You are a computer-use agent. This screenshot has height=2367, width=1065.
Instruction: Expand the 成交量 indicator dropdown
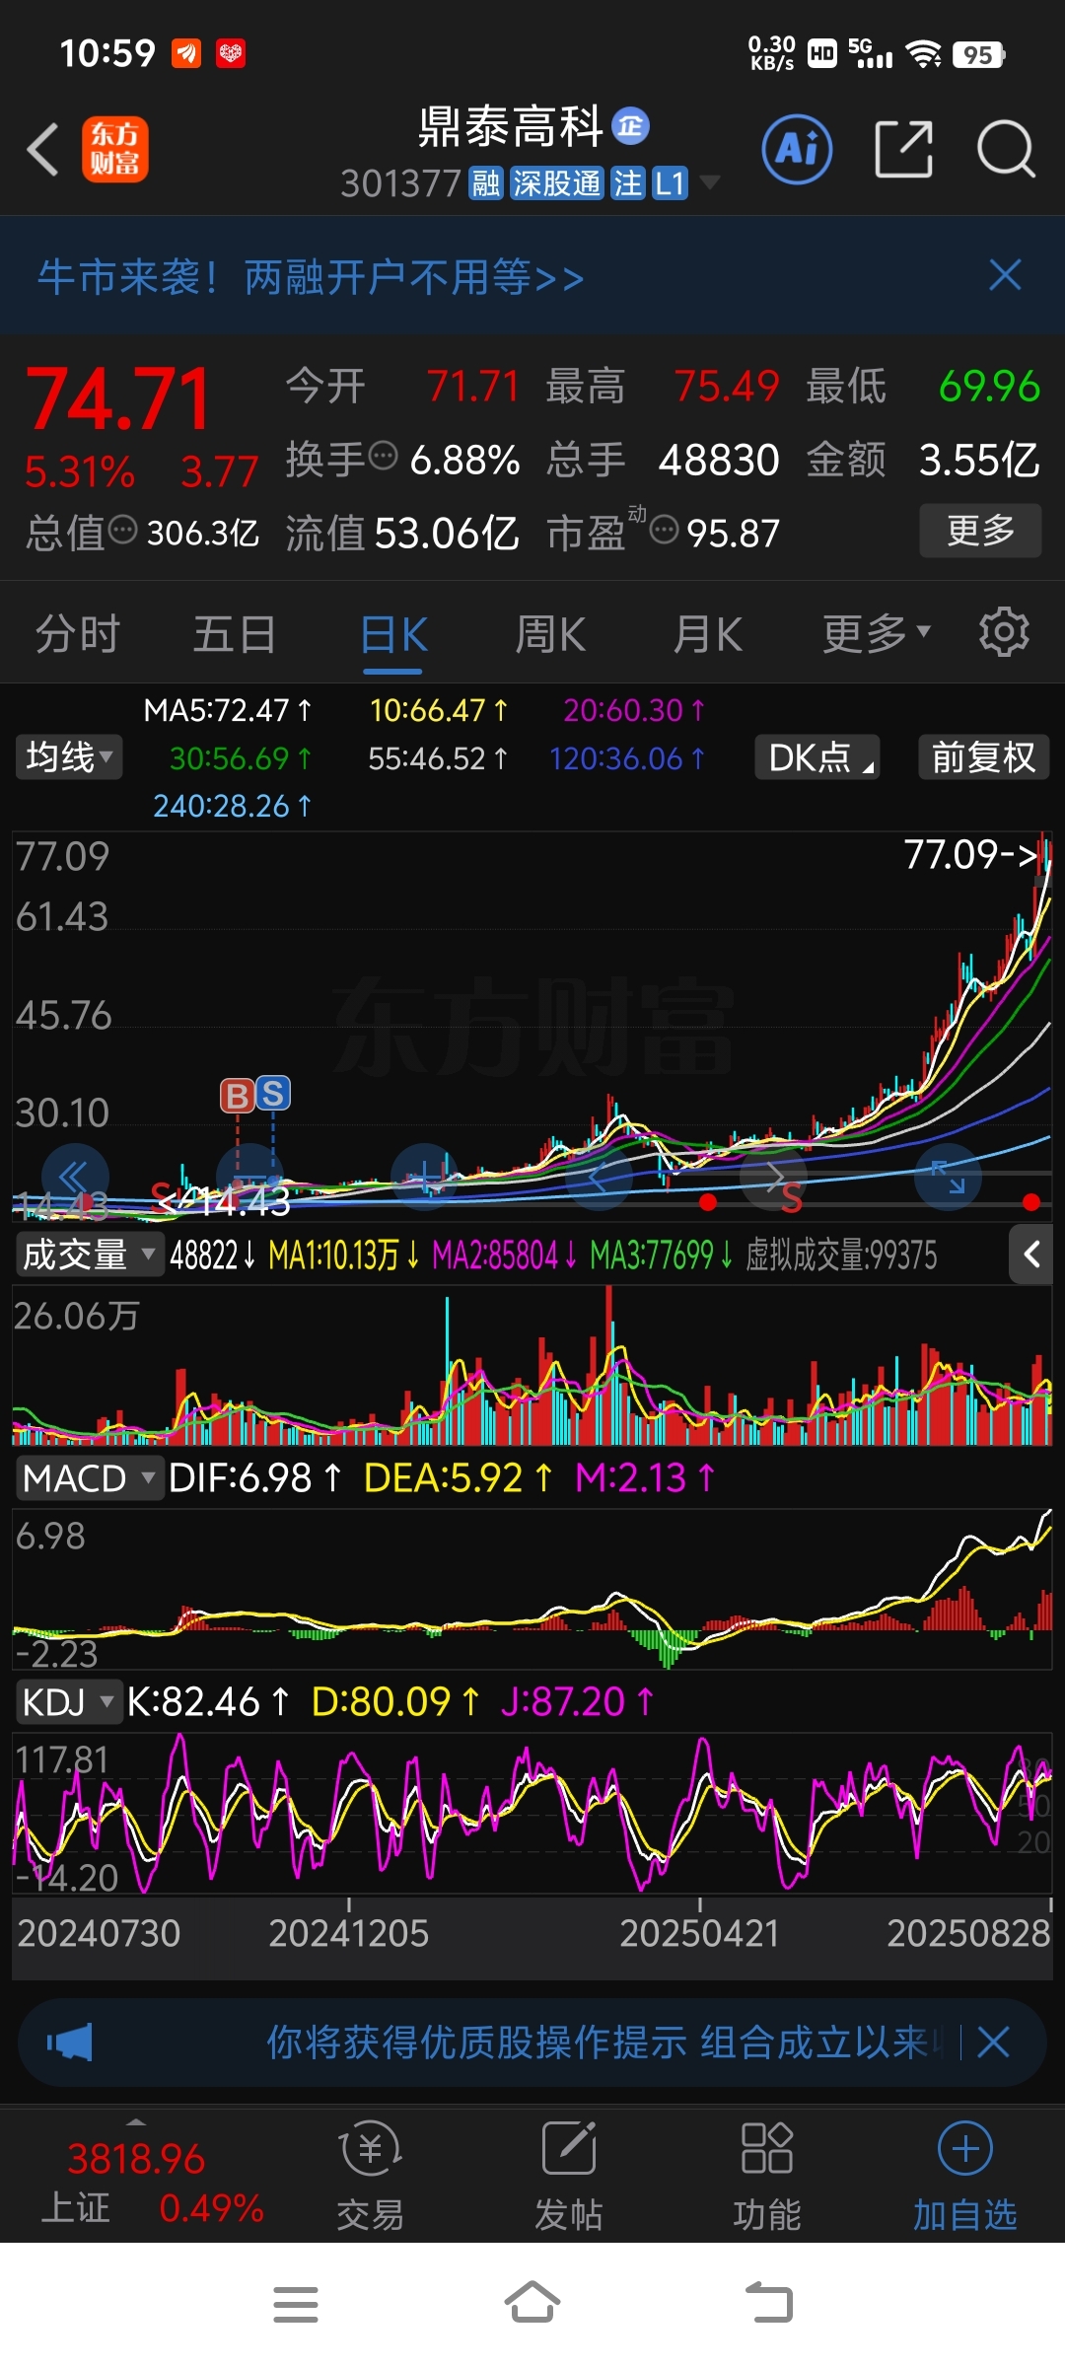coord(89,1255)
